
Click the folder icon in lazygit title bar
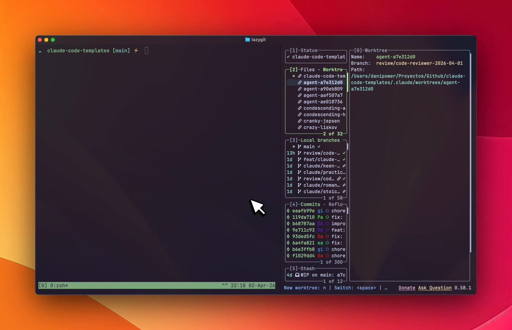[x=247, y=39]
